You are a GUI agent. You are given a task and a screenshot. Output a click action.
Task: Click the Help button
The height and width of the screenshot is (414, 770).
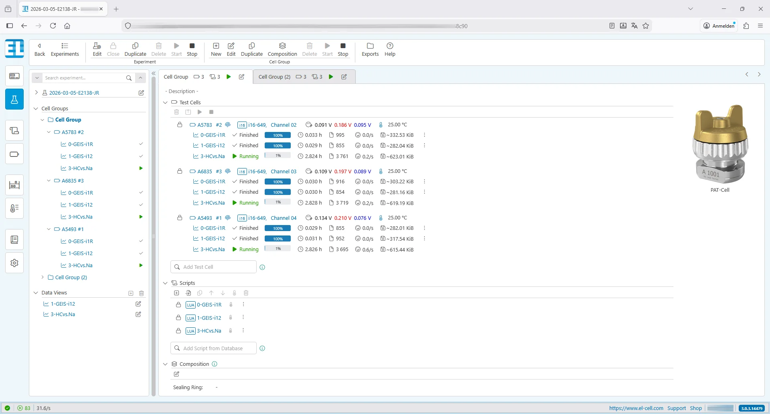click(389, 49)
